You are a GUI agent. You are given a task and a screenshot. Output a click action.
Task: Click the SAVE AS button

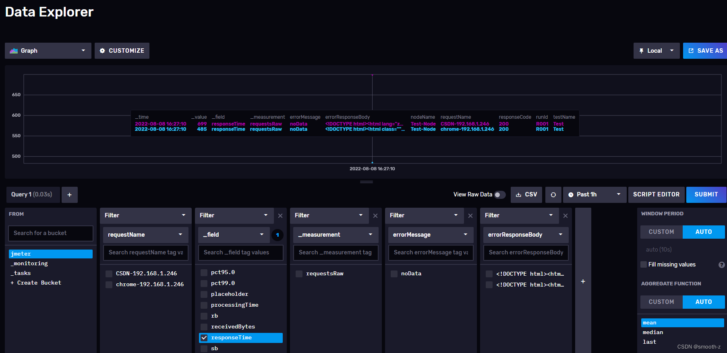tap(705, 51)
